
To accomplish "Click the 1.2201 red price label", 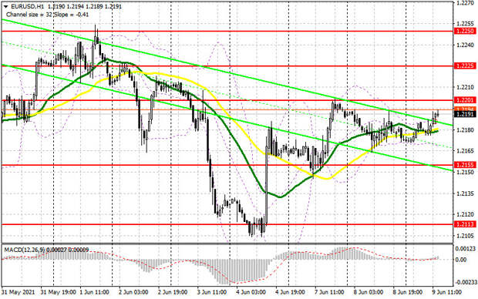I will point(465,100).
